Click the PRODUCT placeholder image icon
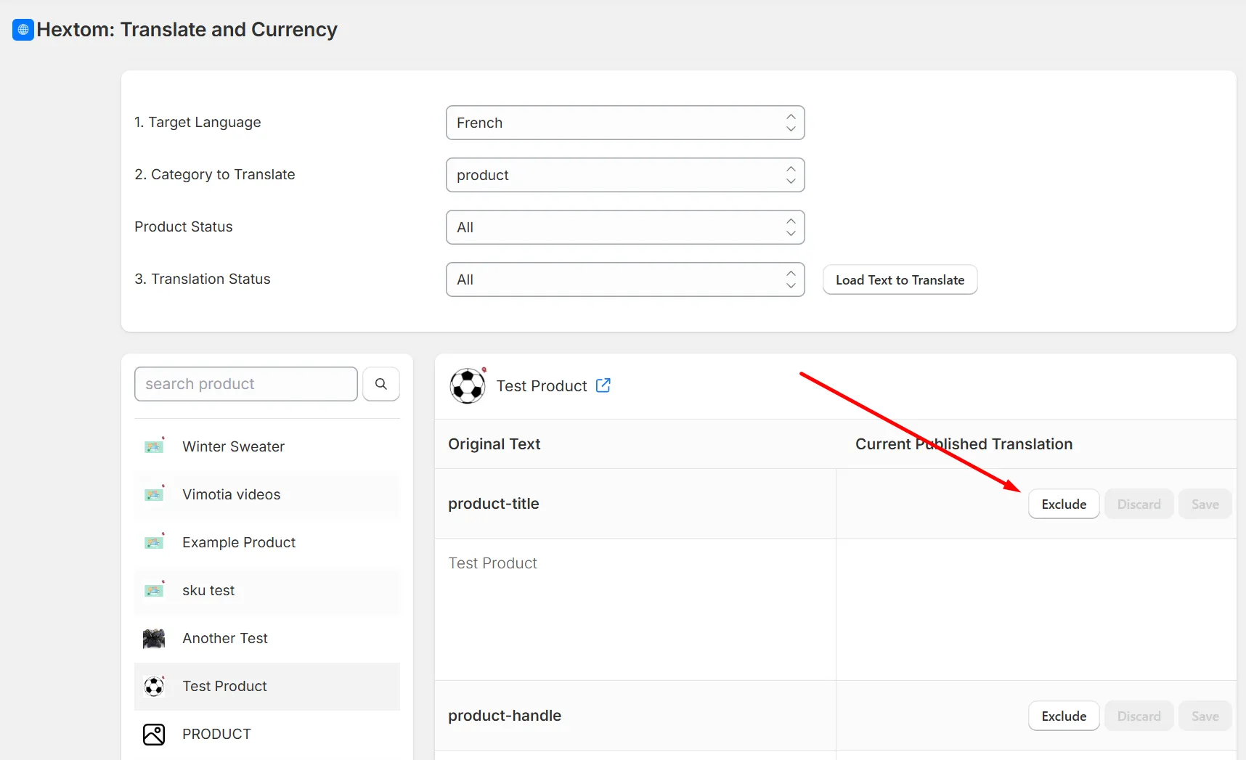 (x=154, y=735)
